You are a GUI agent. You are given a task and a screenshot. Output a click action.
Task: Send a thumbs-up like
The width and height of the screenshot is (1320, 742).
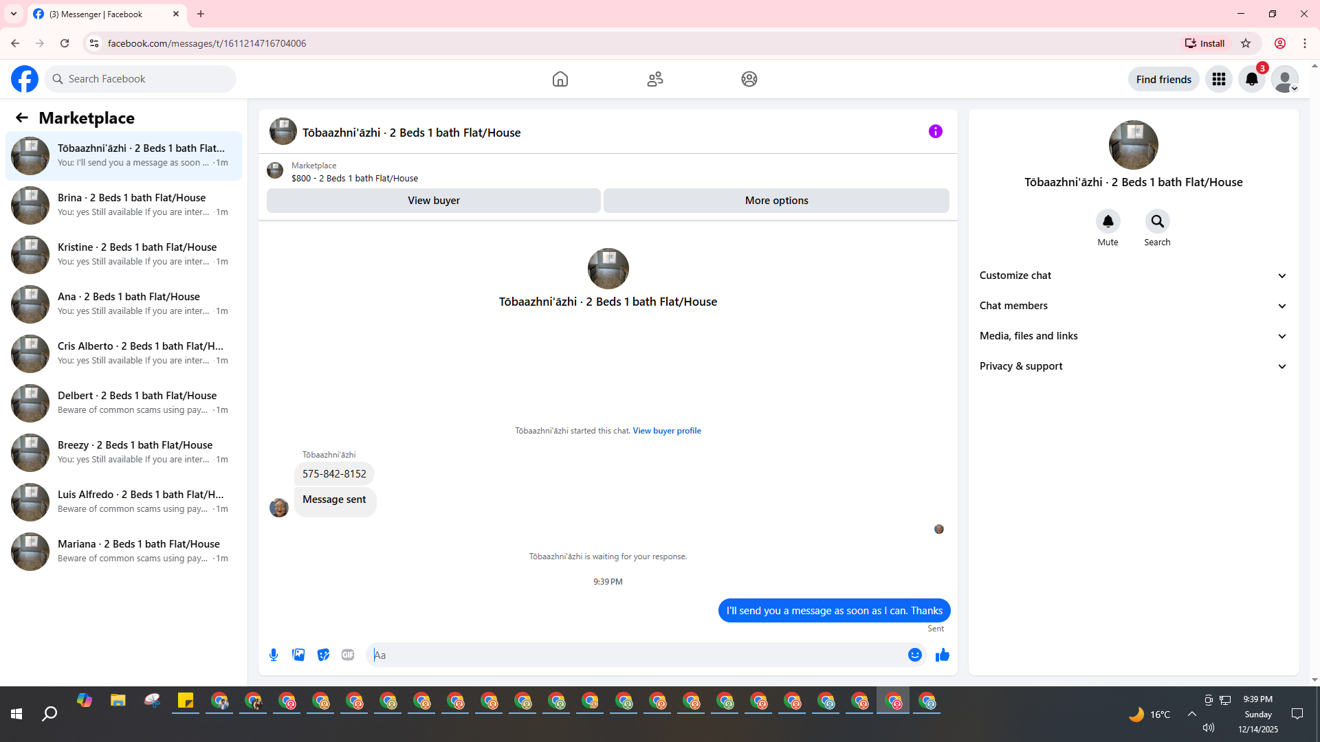point(942,655)
